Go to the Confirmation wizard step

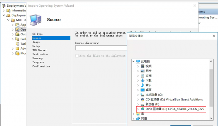[41, 66]
